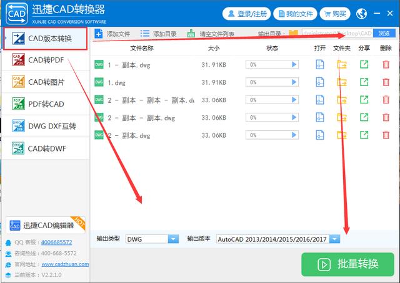Select file name 1 - 副本.dwg

pyautogui.click(x=129, y=65)
